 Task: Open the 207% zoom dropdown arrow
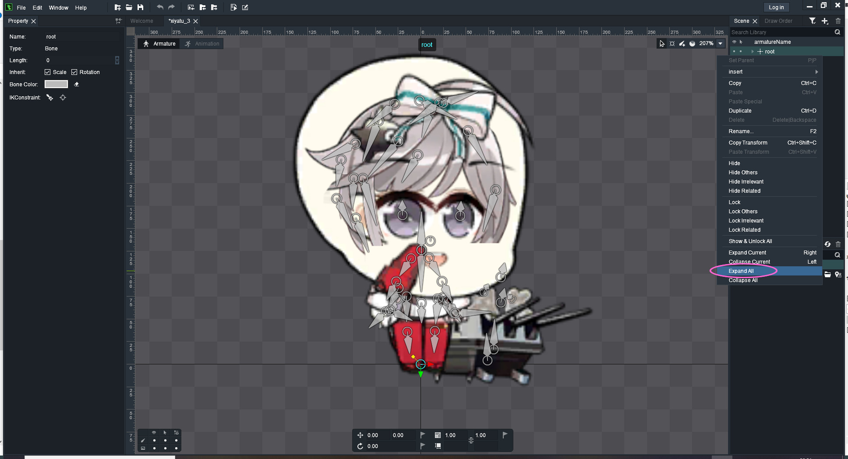[x=721, y=43]
